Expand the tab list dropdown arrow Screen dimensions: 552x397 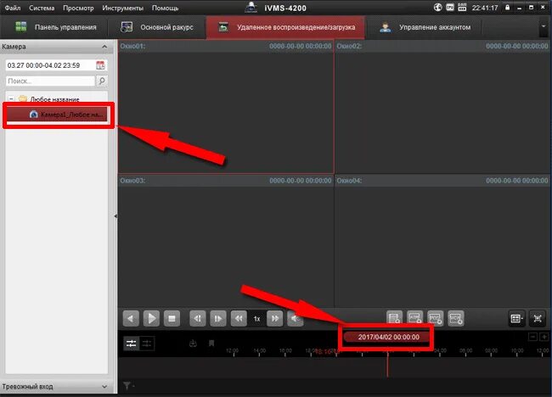coord(544,27)
